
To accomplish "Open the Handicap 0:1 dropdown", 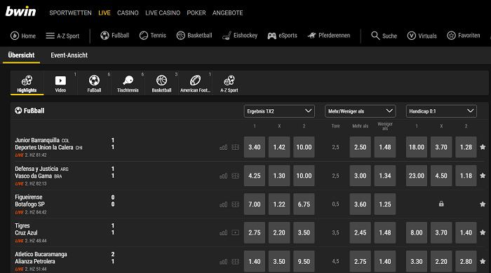I will tap(441, 111).
